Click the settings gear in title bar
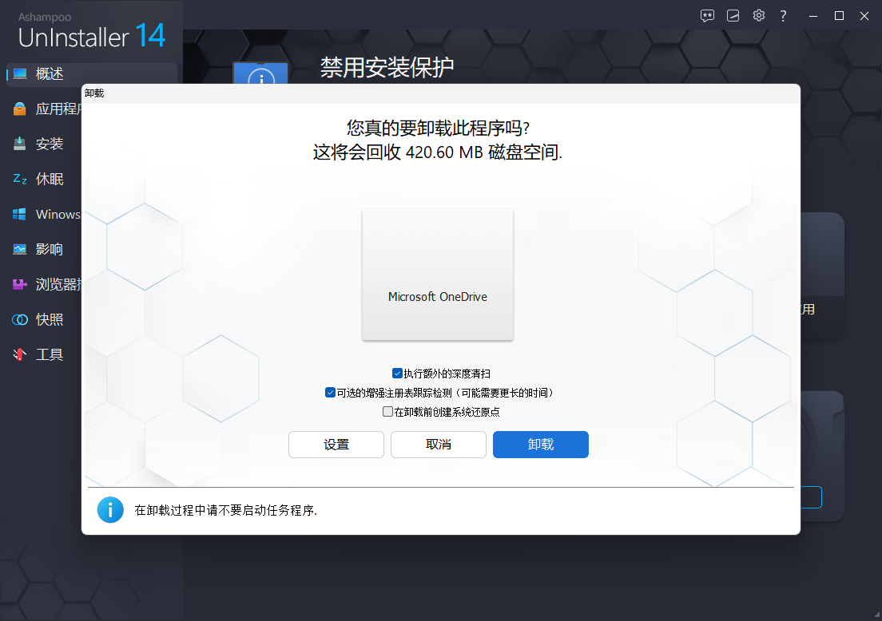The image size is (882, 621). pos(758,16)
